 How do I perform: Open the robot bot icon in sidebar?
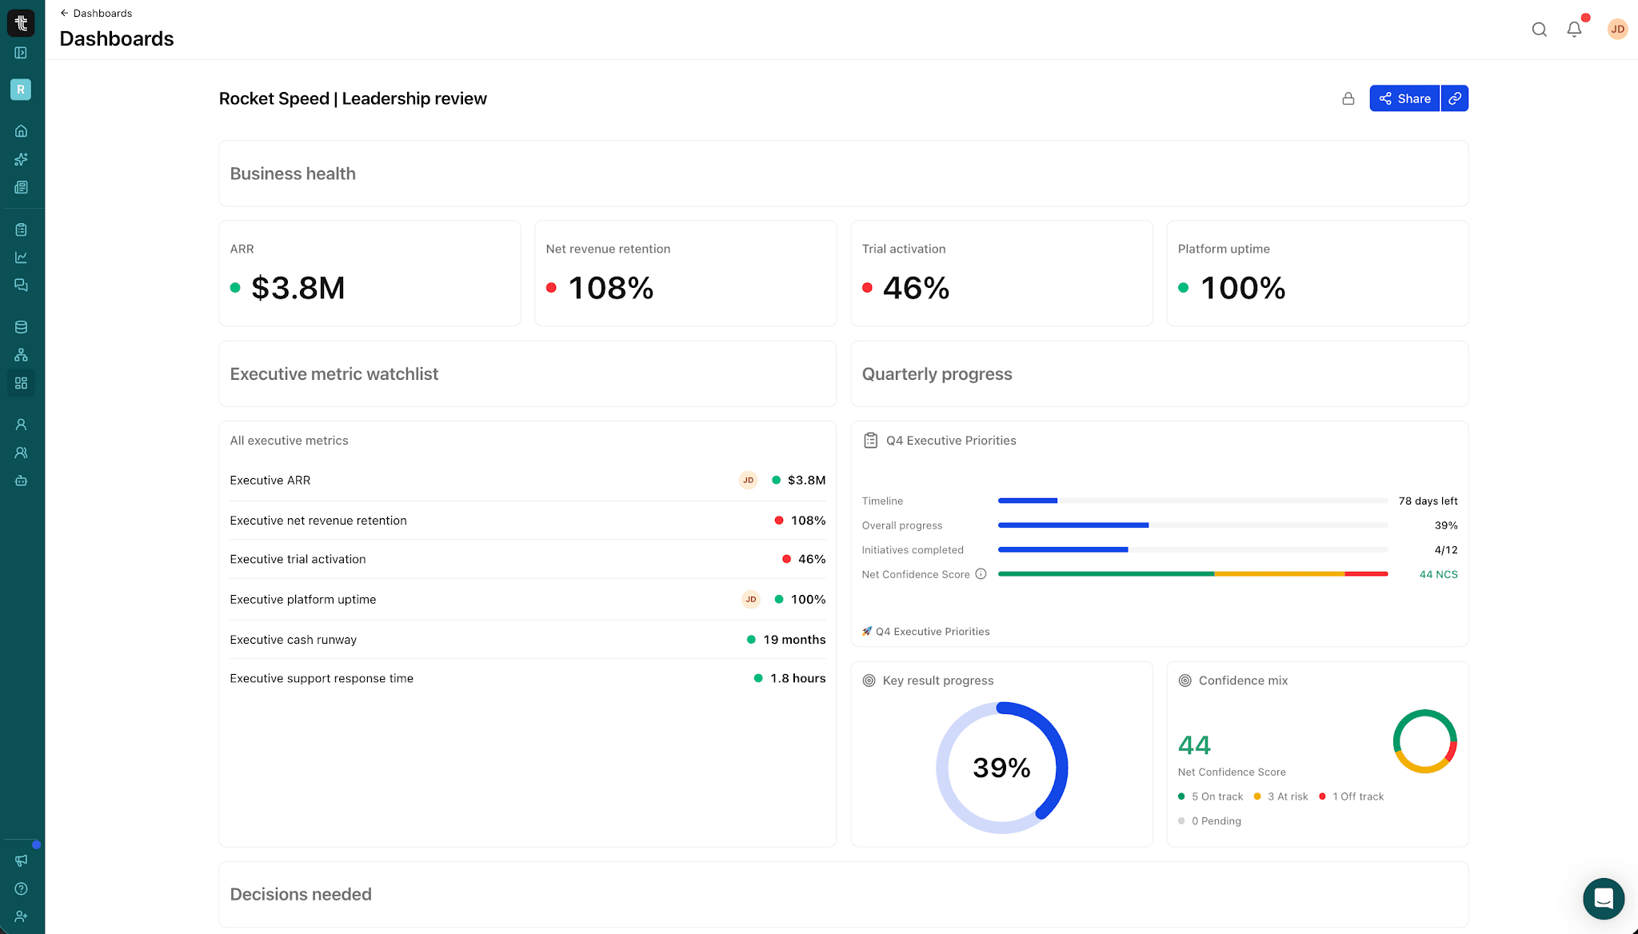coord(21,481)
